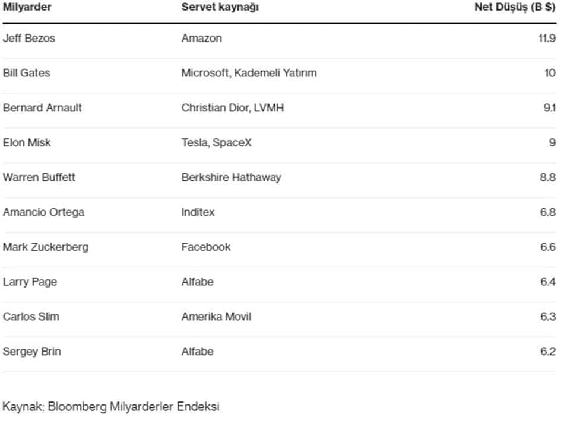Click the 11.9 net drop value
This screenshot has height=424, width=570.
(547, 38)
